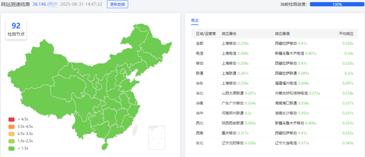Click the 响应最快 column header
This screenshot has height=157, width=365.
tap(229, 34)
